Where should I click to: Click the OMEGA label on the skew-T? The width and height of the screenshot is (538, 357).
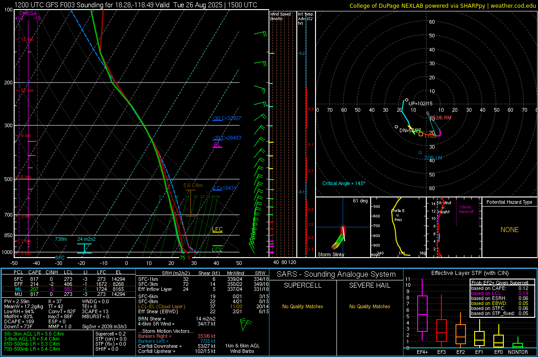pos(28,13)
